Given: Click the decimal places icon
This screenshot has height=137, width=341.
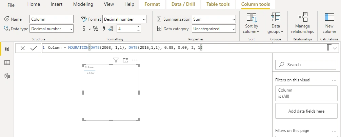Looking at the screenshot, I should click(x=111, y=28).
